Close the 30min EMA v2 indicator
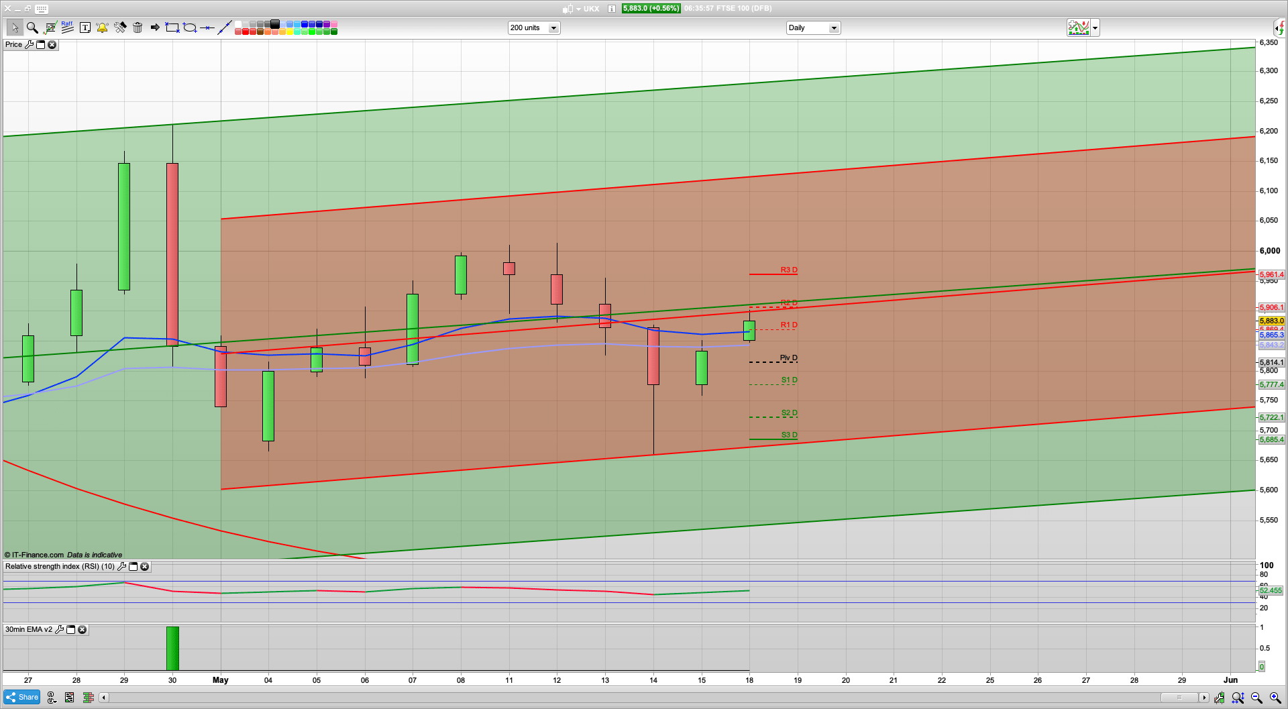 (82, 630)
